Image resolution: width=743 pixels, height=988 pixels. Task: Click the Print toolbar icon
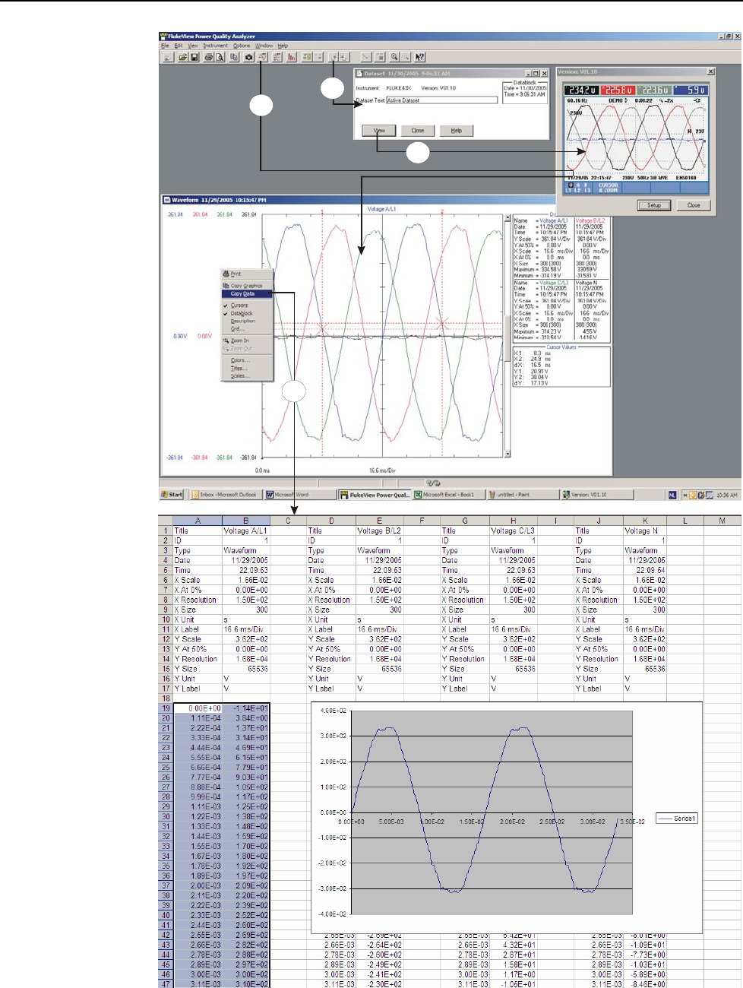208,57
